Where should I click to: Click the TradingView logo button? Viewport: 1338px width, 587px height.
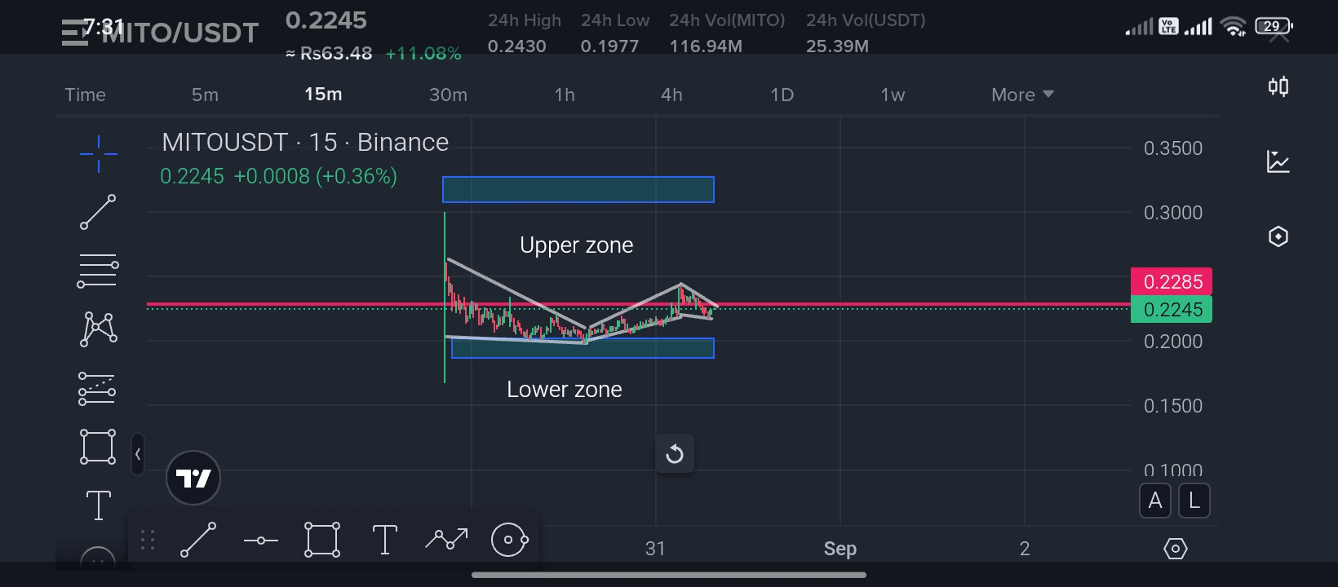[x=193, y=478]
